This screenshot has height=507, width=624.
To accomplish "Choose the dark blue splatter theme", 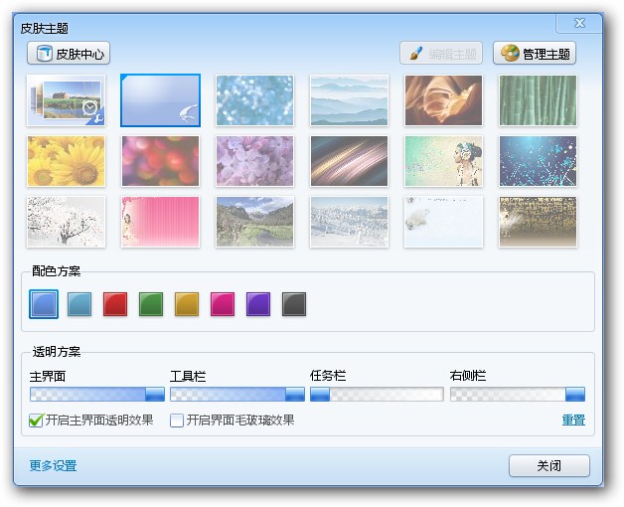I will coord(538,161).
